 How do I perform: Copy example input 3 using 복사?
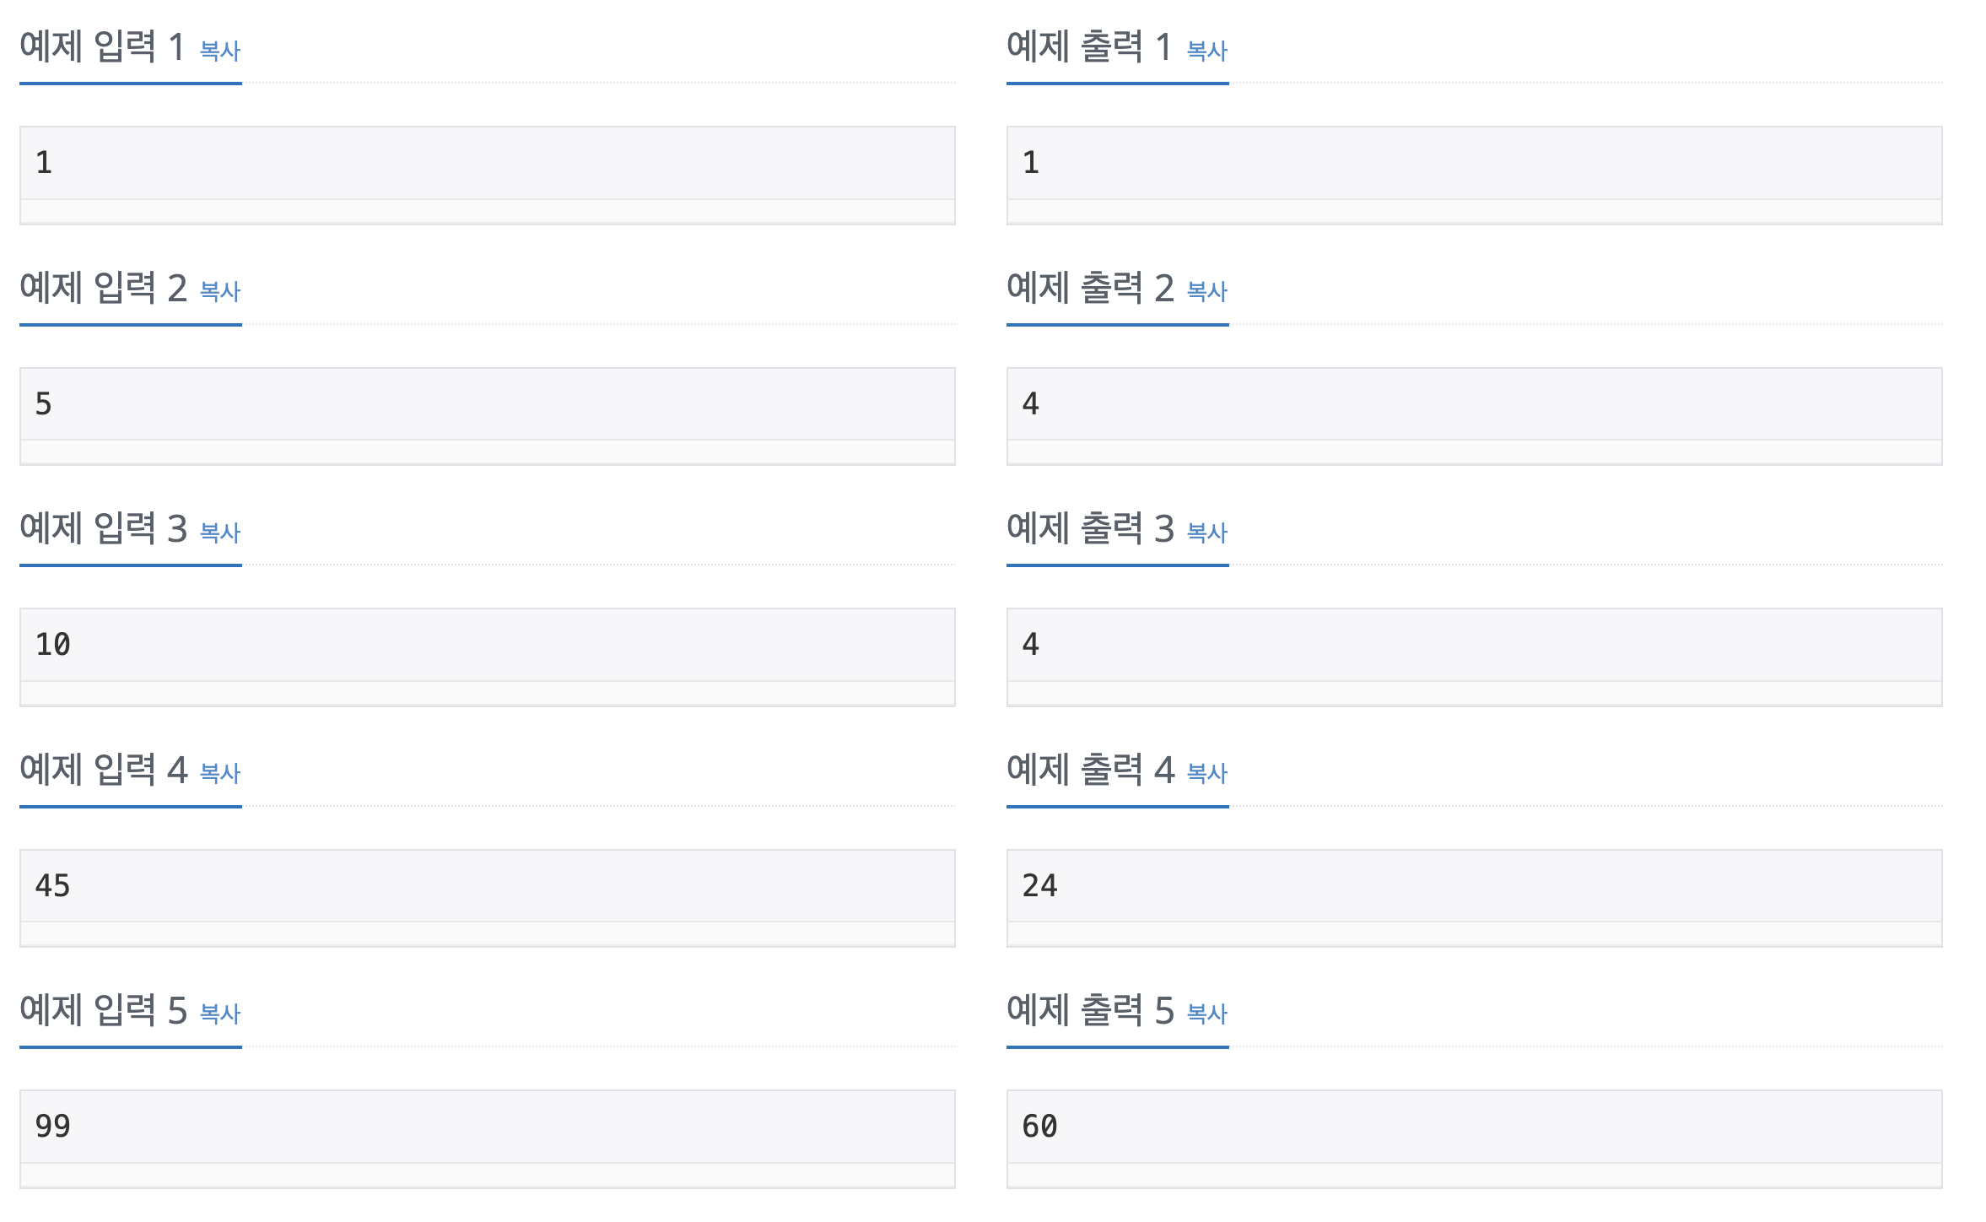tap(220, 533)
